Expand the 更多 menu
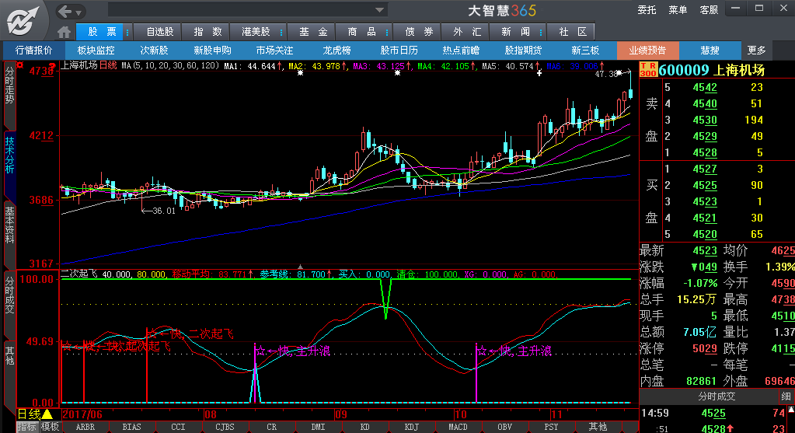This screenshot has width=795, height=433. pos(756,51)
